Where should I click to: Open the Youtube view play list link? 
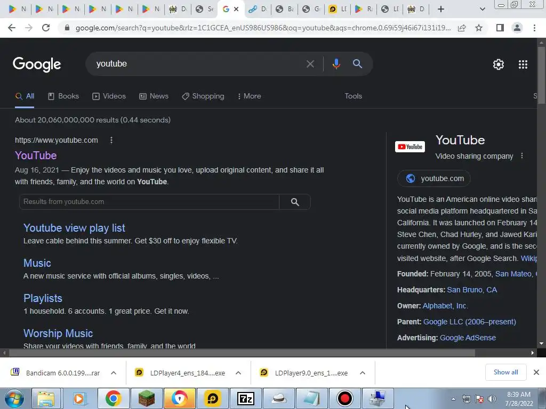coord(74,228)
